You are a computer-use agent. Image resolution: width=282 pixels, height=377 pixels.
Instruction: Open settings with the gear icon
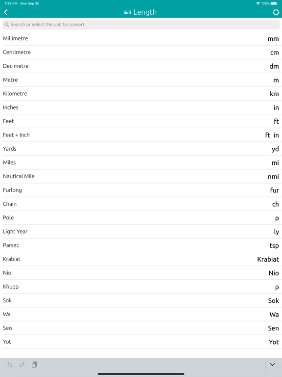tap(276, 12)
